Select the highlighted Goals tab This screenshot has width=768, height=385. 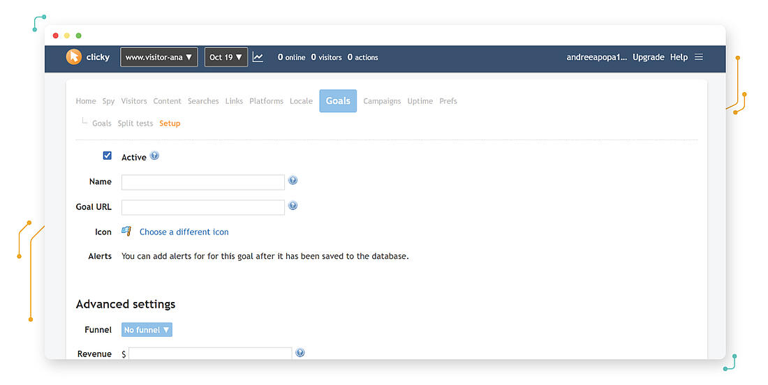click(338, 100)
